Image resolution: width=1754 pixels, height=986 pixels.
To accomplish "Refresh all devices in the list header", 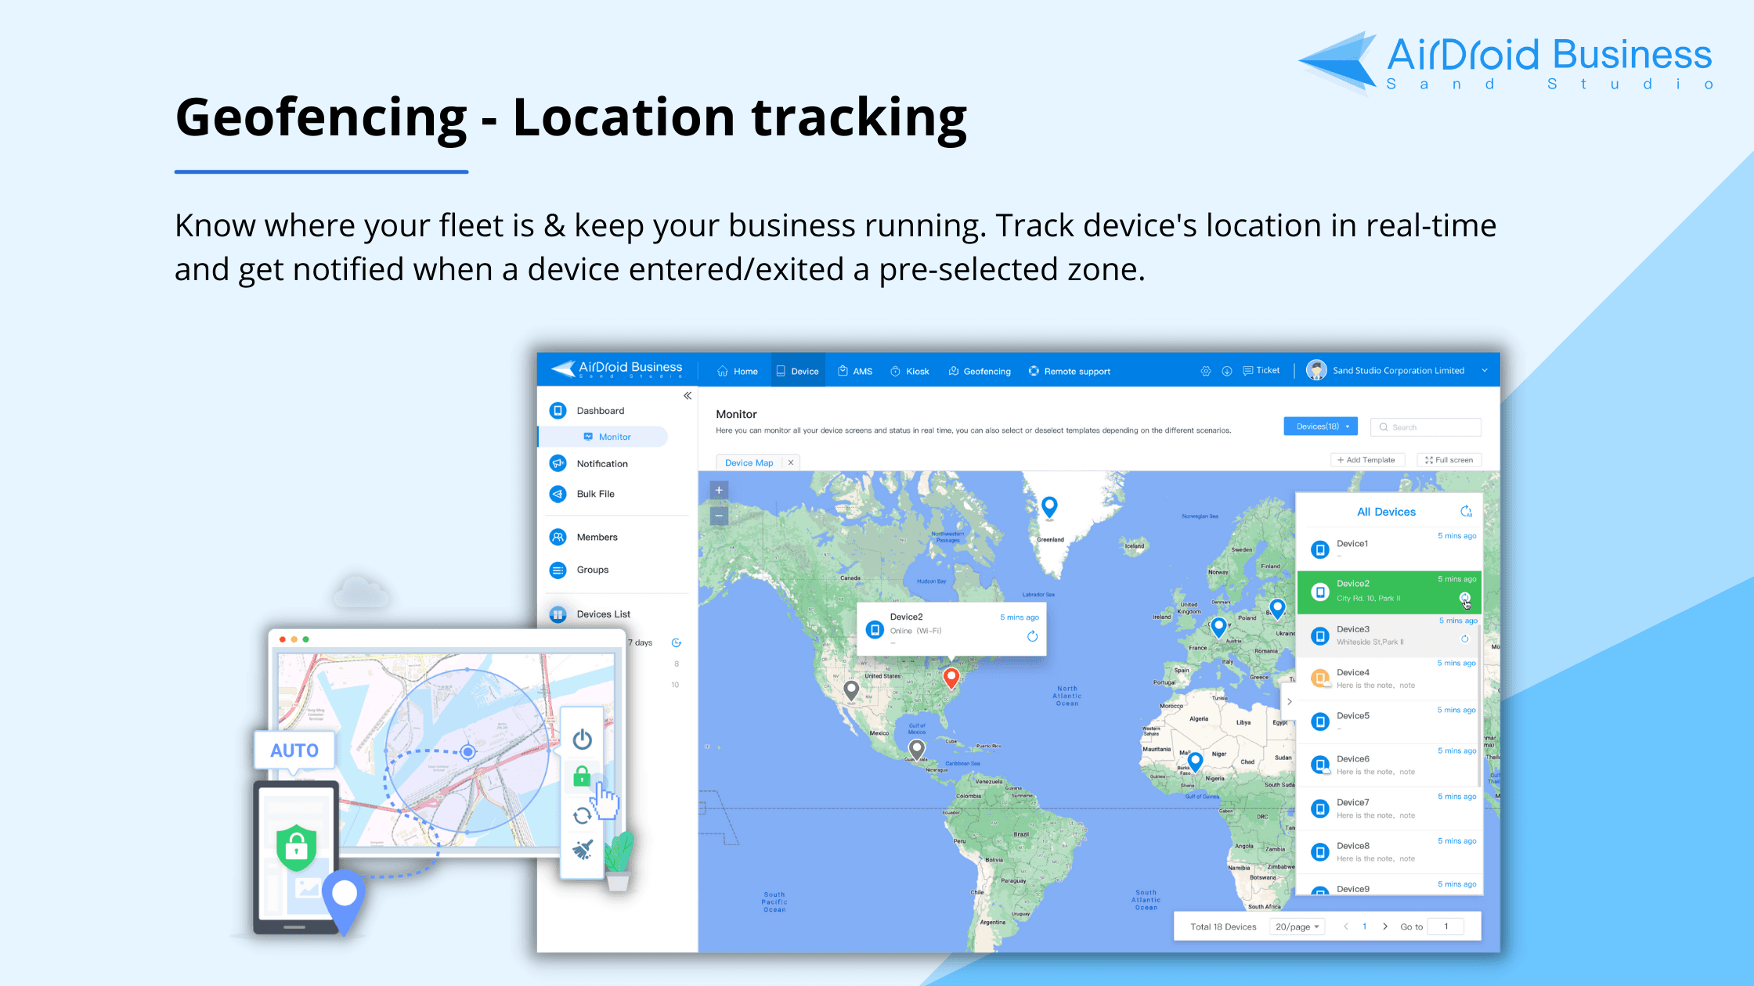I will point(1466,512).
